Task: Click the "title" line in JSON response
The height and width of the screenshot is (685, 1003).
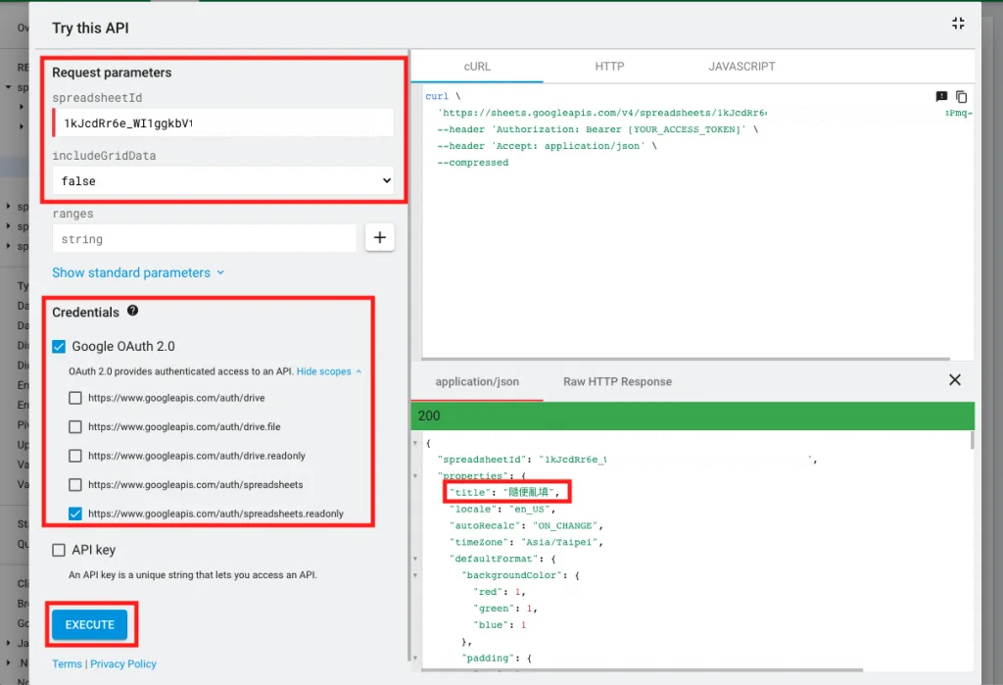Action: pos(504,492)
